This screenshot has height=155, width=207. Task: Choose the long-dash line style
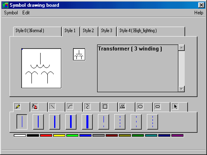click(x=103, y=122)
